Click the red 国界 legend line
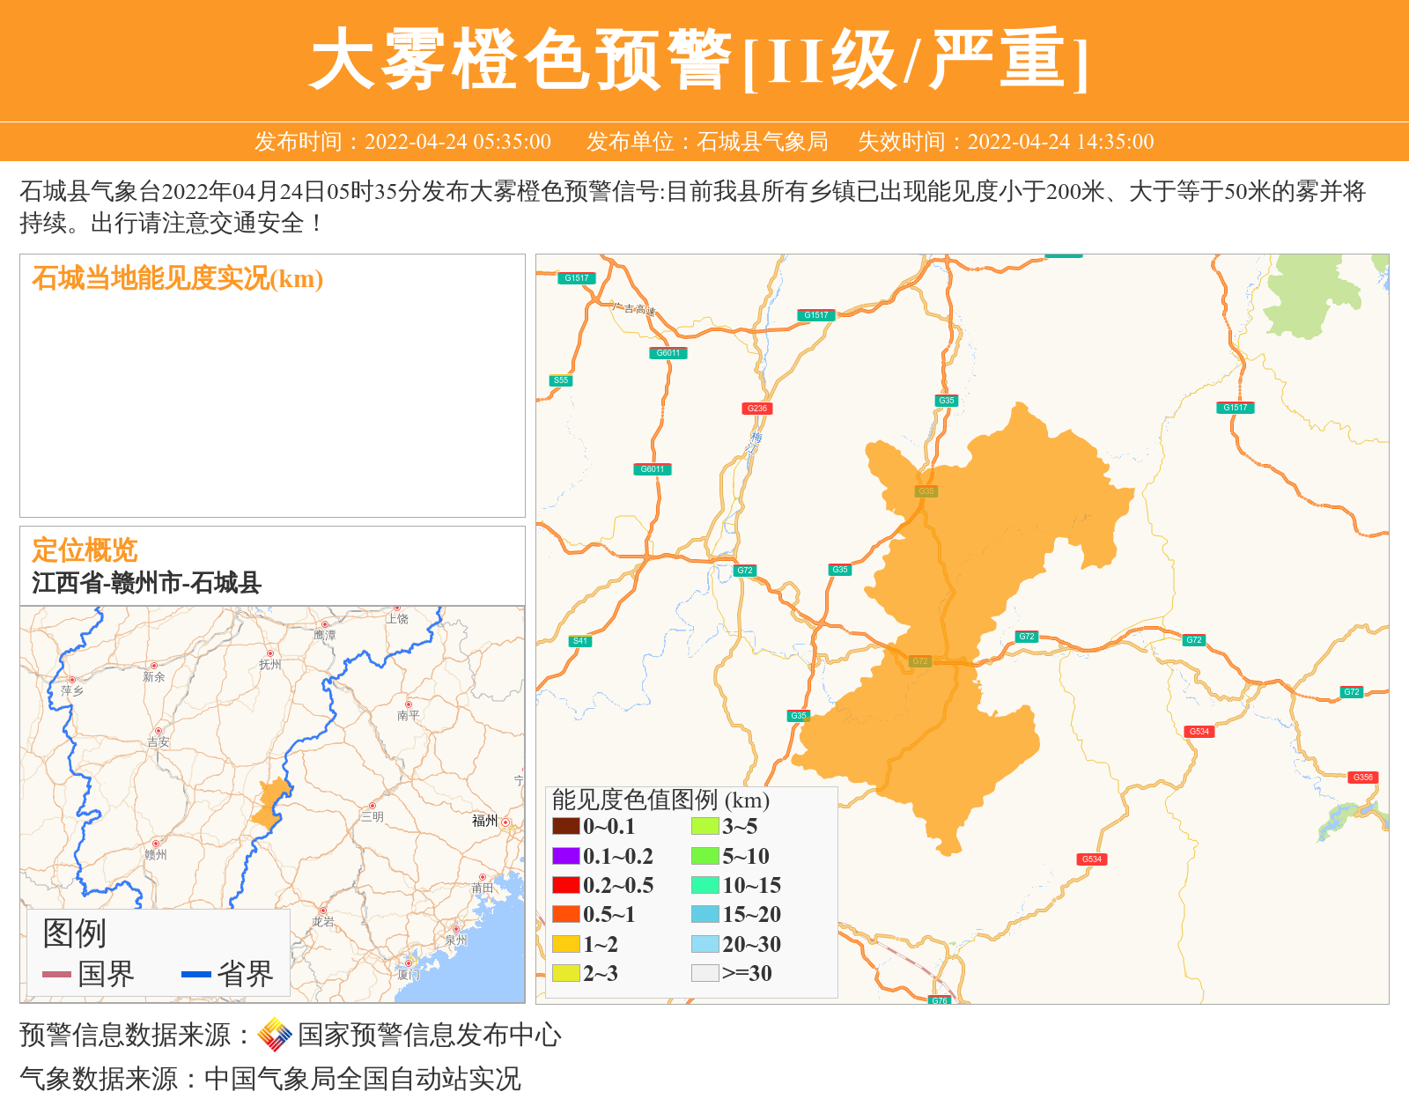Screen dimensions: 1409x1106 pos(56,974)
